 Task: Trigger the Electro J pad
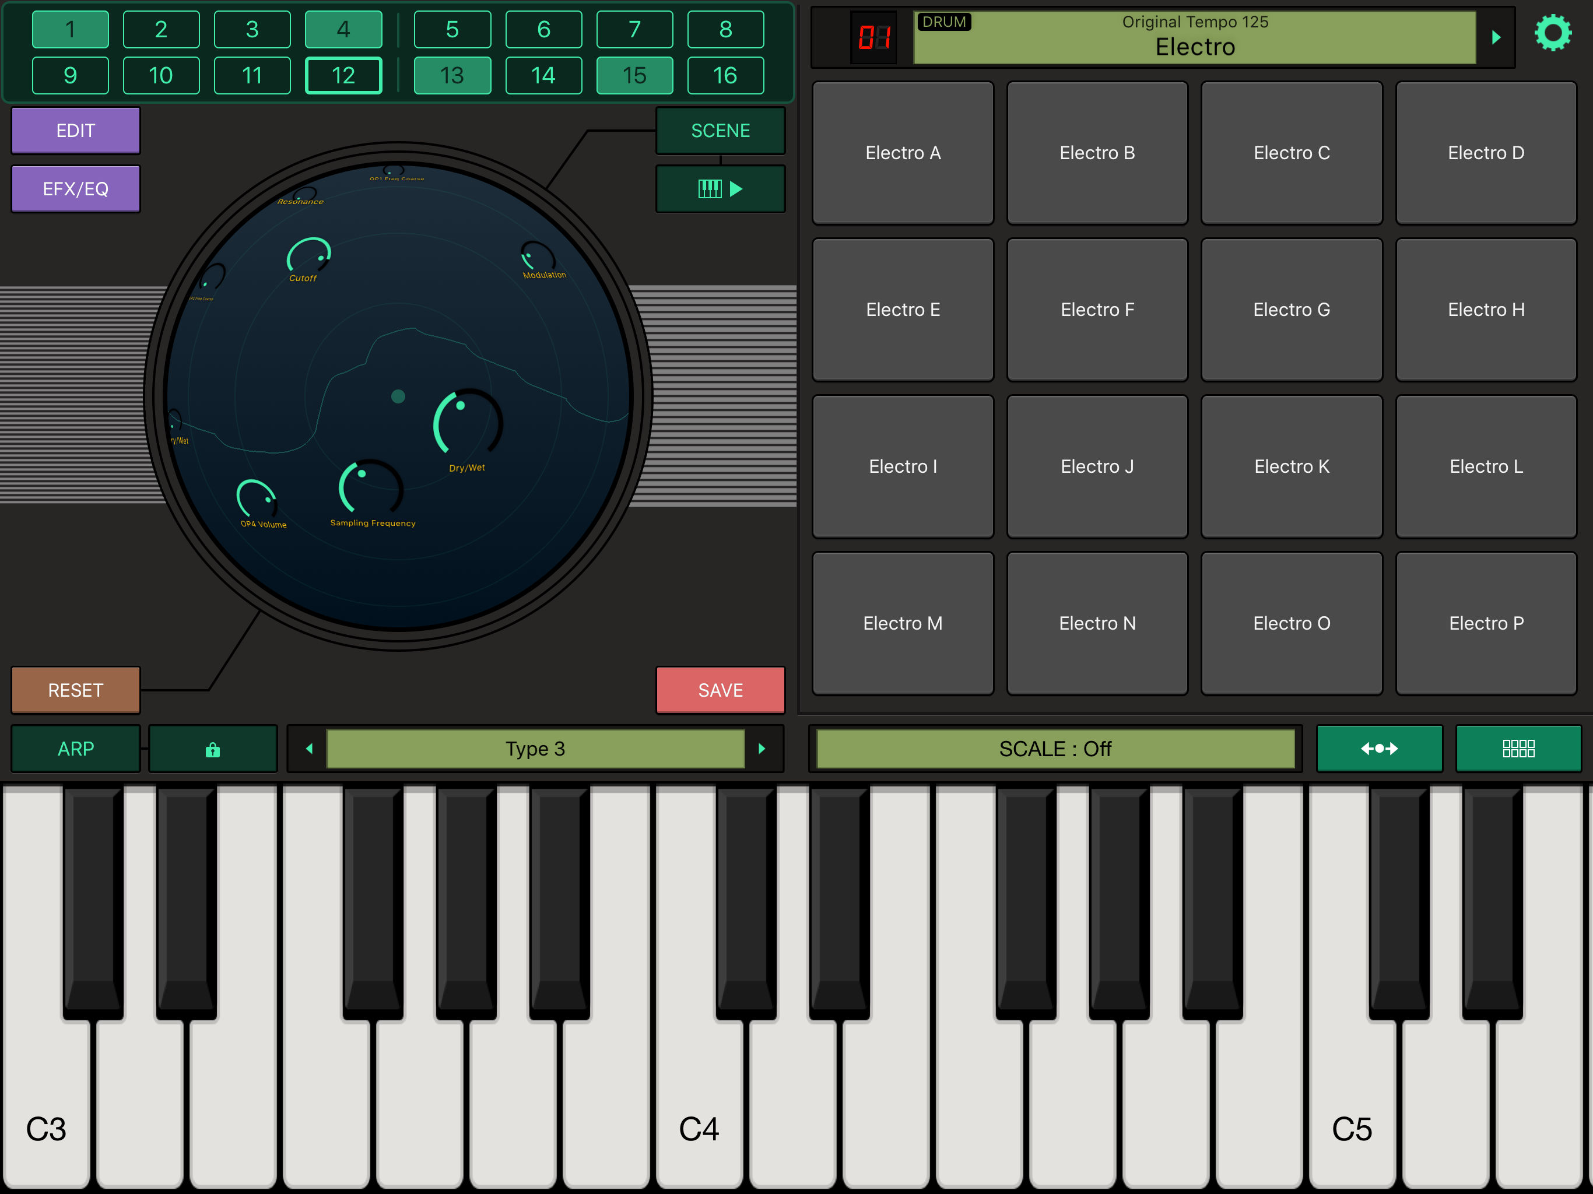(1097, 466)
